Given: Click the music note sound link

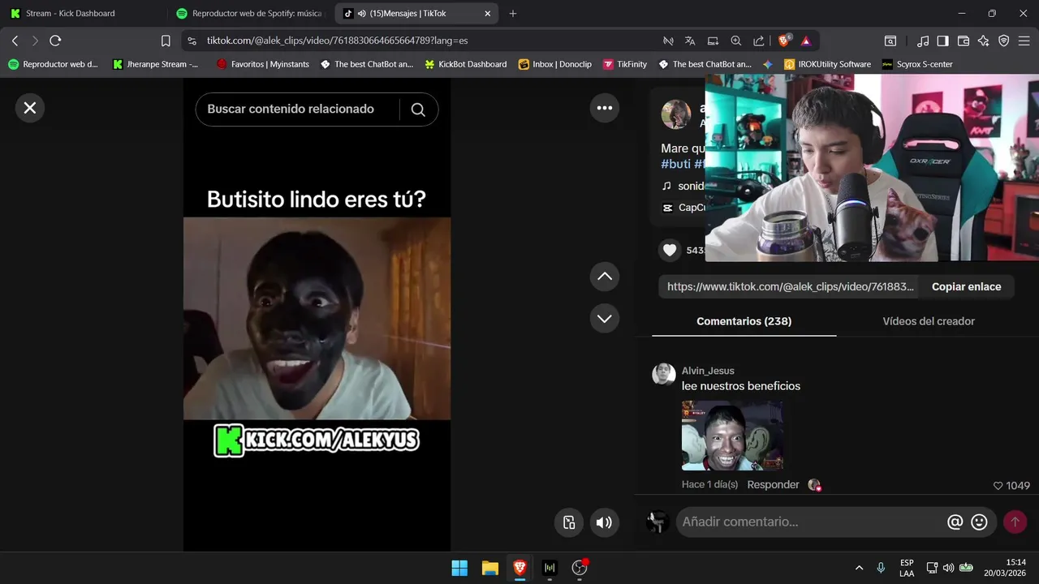Looking at the screenshot, I should coord(682,186).
